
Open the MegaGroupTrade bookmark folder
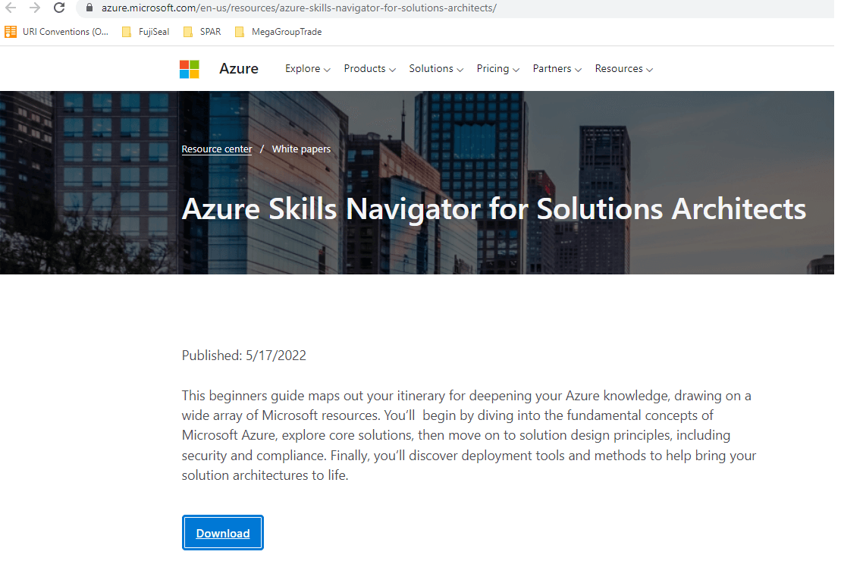tap(278, 32)
